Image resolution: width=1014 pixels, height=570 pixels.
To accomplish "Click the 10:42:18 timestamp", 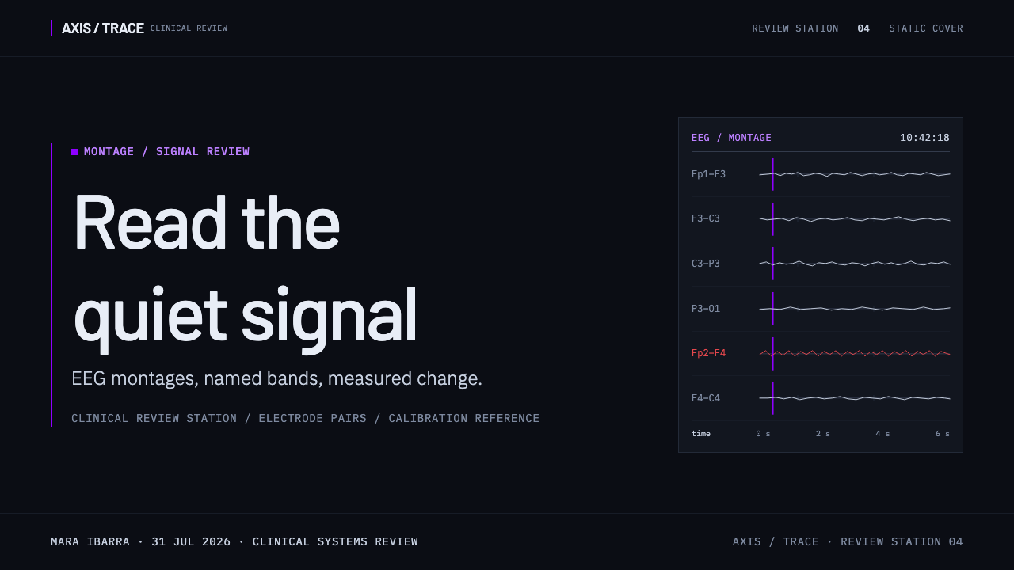I will tap(924, 138).
